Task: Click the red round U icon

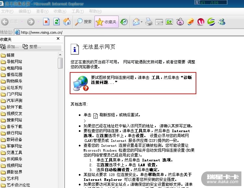Action: tap(201, 22)
